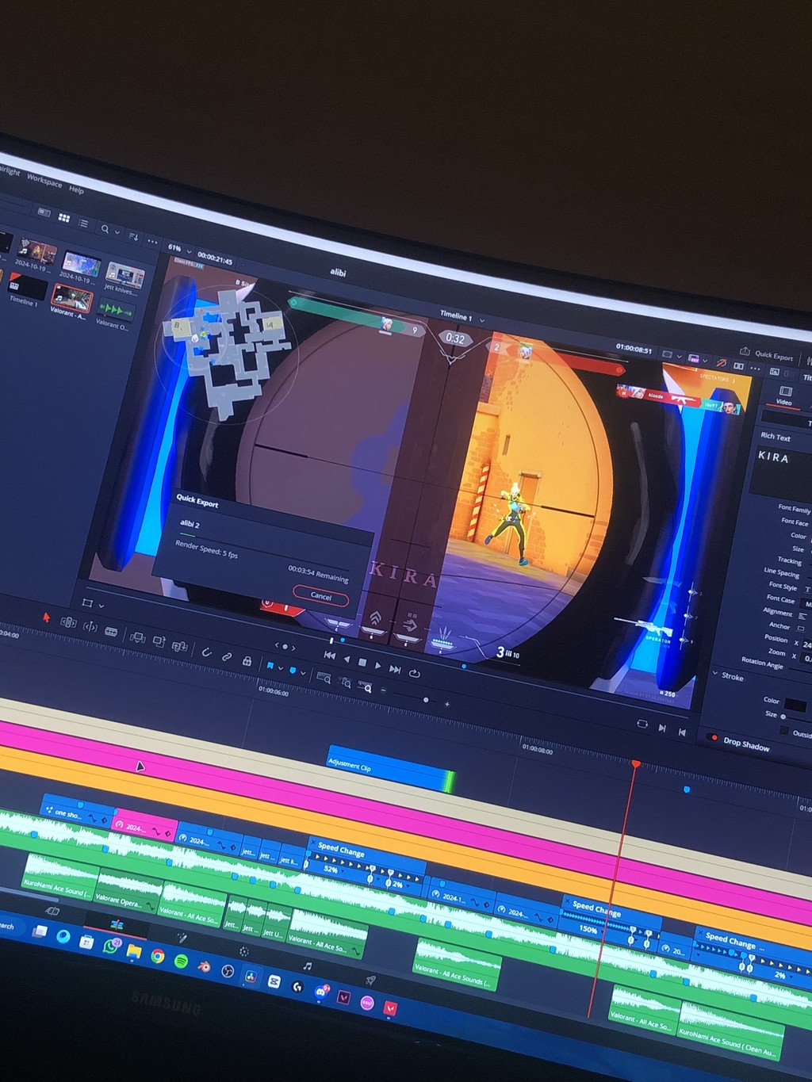Viewport: 812px width, 1082px height.
Task: Click the Play Reverse transport button
Action: tap(347, 659)
